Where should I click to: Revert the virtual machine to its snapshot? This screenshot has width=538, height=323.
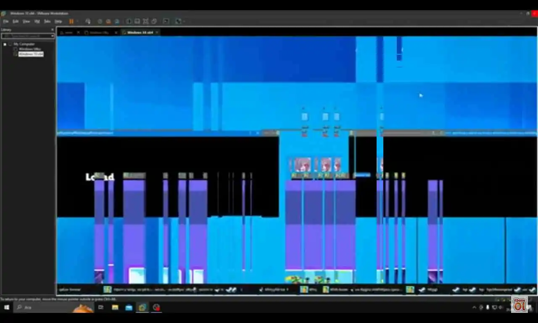pyautogui.click(x=108, y=21)
